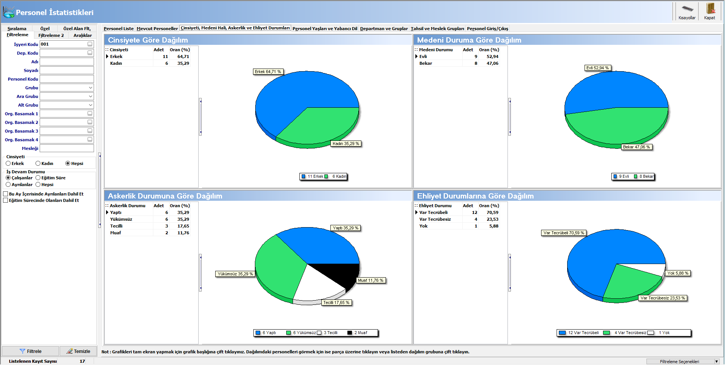Open lookup button for Org. Basamak 4
This screenshot has width=725, height=365.
point(90,139)
